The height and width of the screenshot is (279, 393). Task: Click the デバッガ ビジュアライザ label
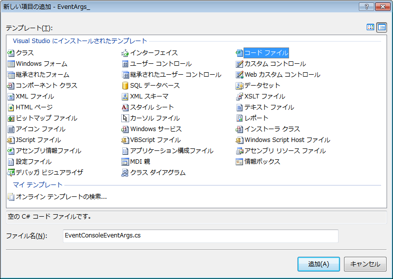click(49, 173)
